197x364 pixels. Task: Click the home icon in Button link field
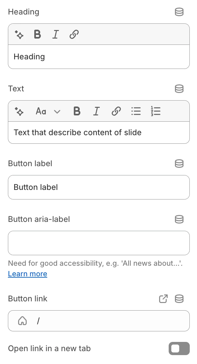point(22,321)
